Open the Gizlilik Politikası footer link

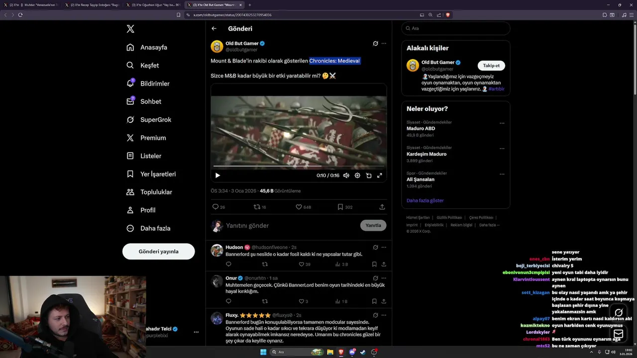point(449,218)
